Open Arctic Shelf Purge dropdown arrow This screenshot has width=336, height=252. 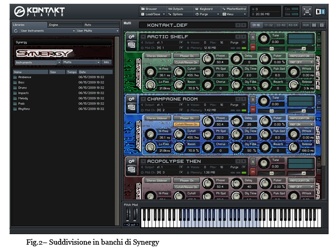click(244, 43)
